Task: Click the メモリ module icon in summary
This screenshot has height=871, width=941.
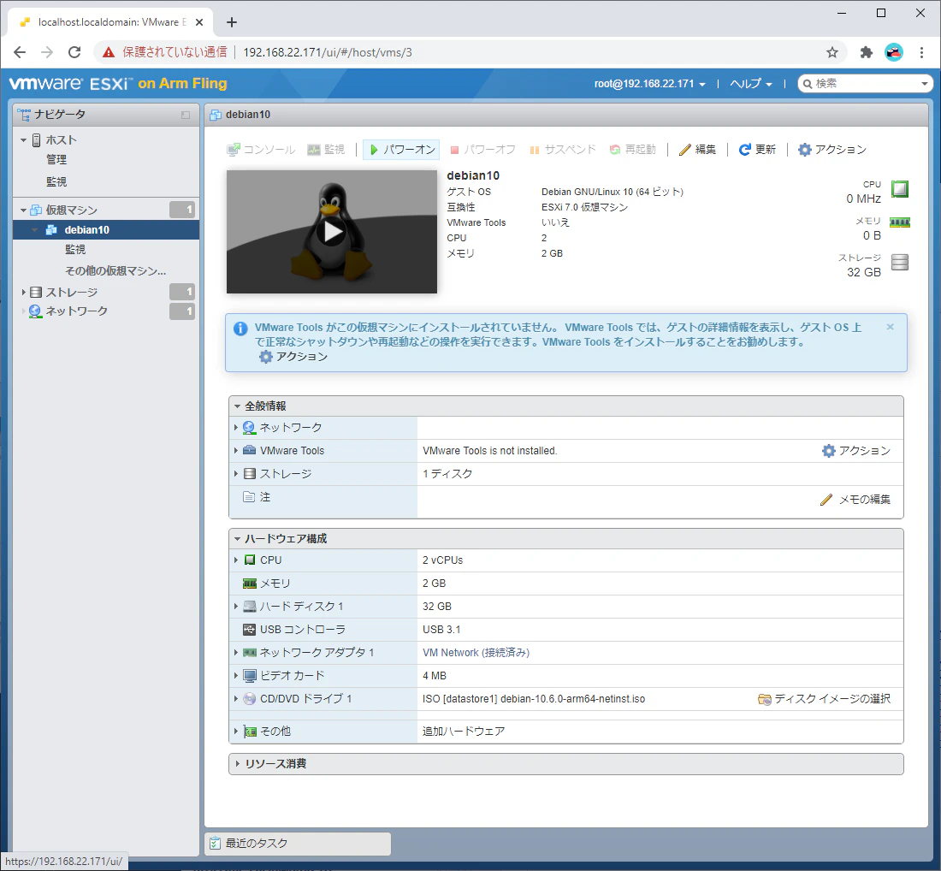Action: [900, 222]
